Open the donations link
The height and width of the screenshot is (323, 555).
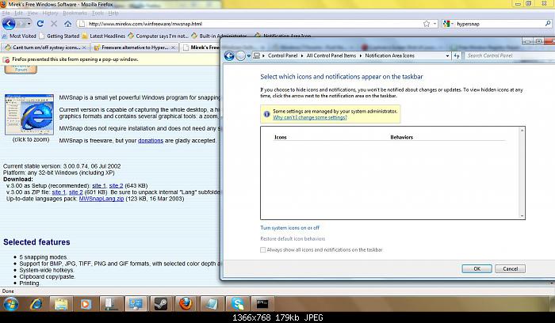pyautogui.click(x=151, y=141)
